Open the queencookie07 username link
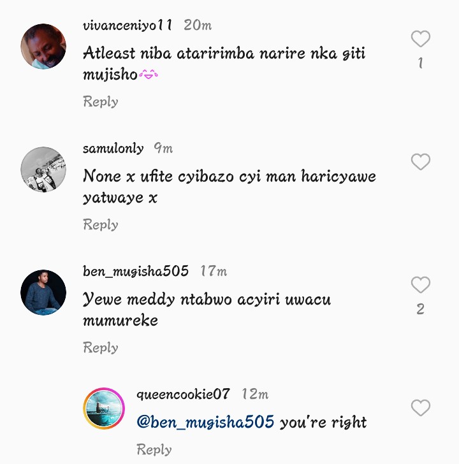Viewport: 459px width, 464px height. click(x=183, y=395)
